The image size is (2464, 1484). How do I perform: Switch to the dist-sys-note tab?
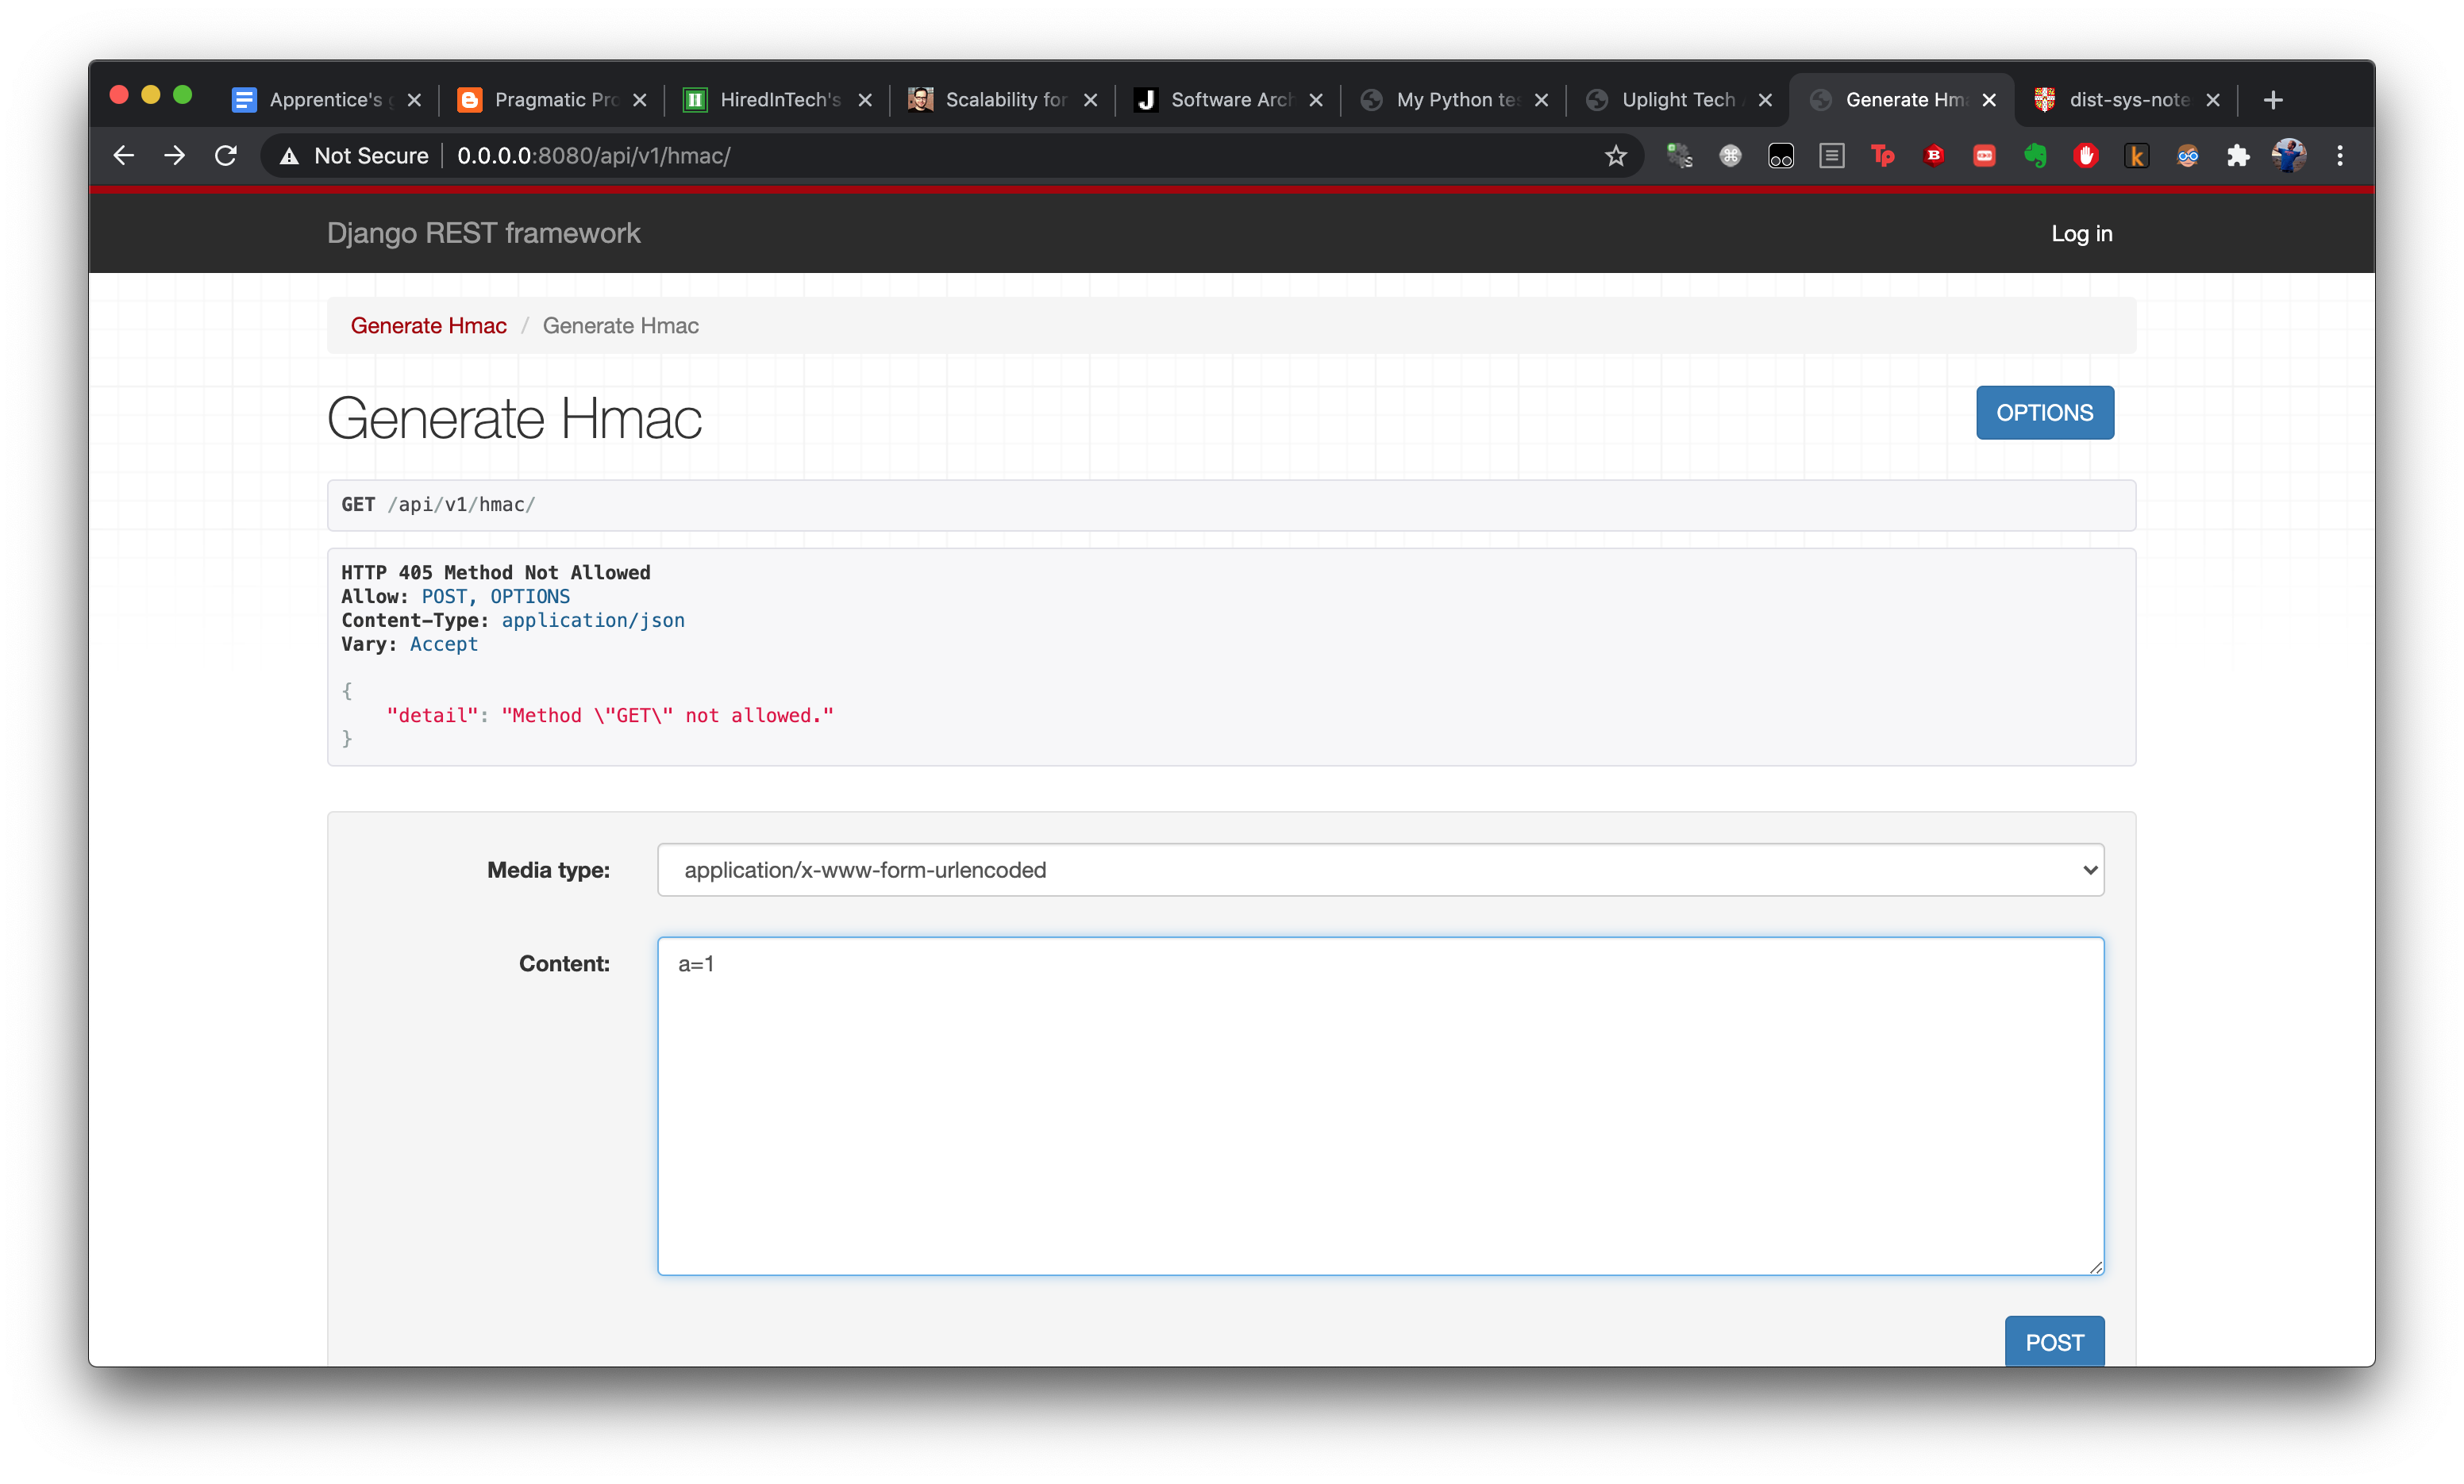pyautogui.click(x=2127, y=100)
